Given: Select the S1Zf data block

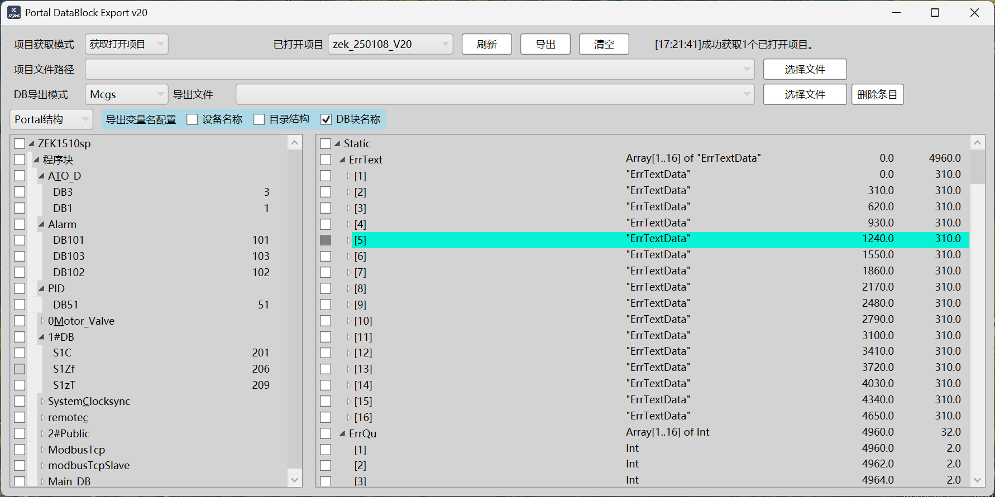Looking at the screenshot, I should pyautogui.click(x=64, y=369).
